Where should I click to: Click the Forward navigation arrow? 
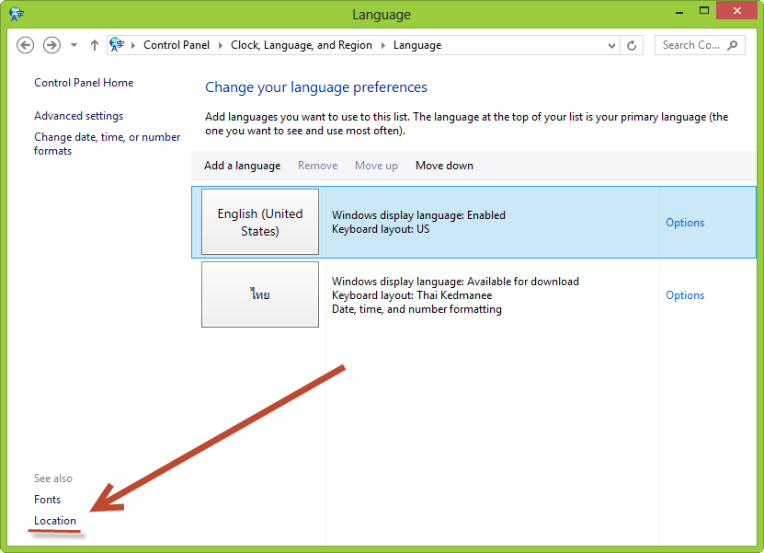51,45
